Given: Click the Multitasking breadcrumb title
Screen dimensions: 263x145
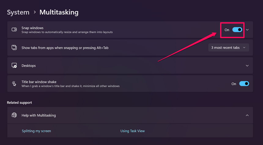Looking at the screenshot, I should tap(60, 12).
